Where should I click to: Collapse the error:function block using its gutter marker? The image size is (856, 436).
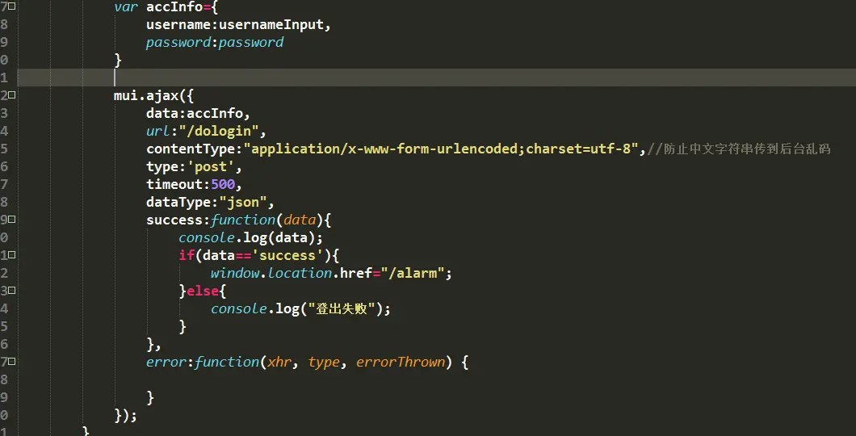pyautogui.click(x=12, y=361)
